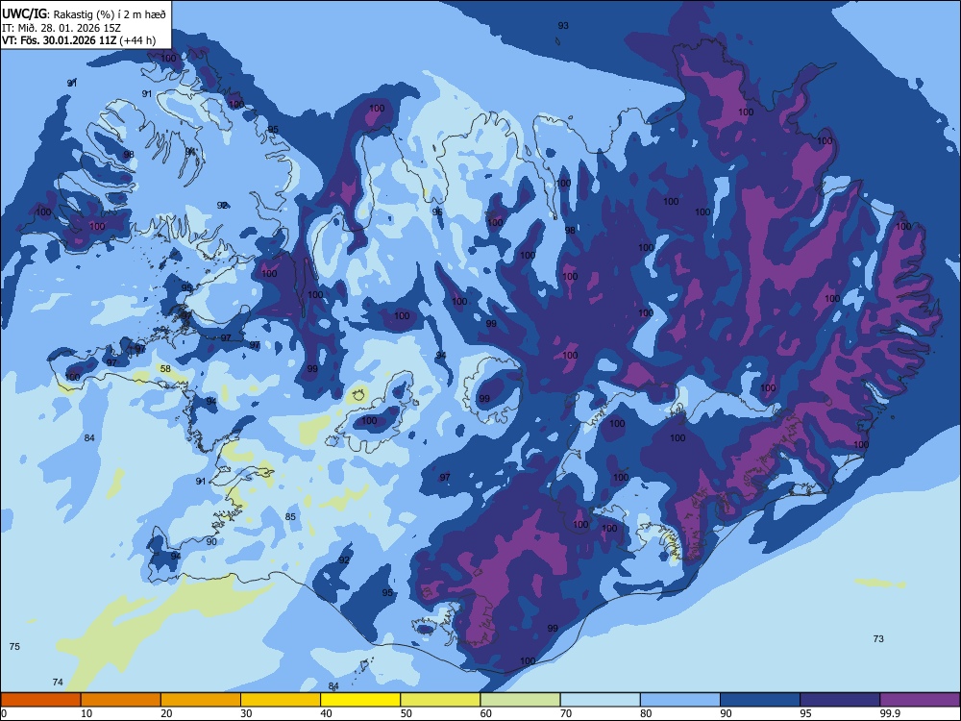
Task: Click the legend tick label '80'
Action: coord(646,713)
